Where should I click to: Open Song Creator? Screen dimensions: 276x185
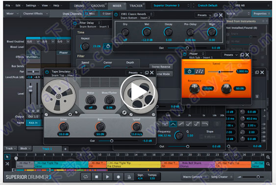coord(221,177)
